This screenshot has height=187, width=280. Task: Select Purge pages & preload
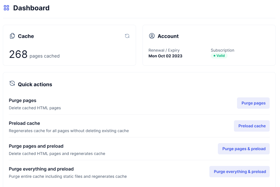coord(243,149)
